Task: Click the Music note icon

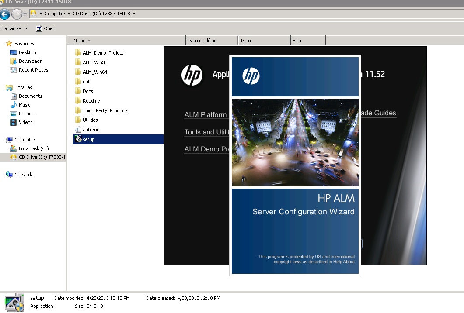Action: click(x=13, y=105)
